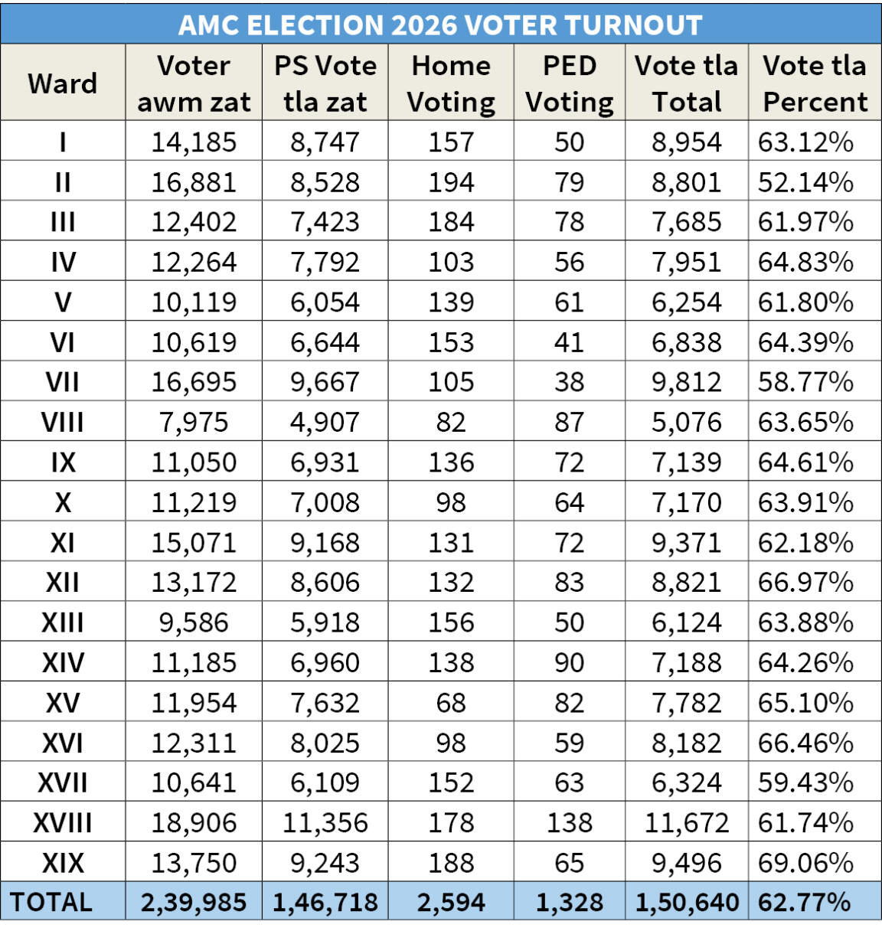The width and height of the screenshot is (882, 931).
Task: Click Ward VIII row label
Action: pos(63,423)
